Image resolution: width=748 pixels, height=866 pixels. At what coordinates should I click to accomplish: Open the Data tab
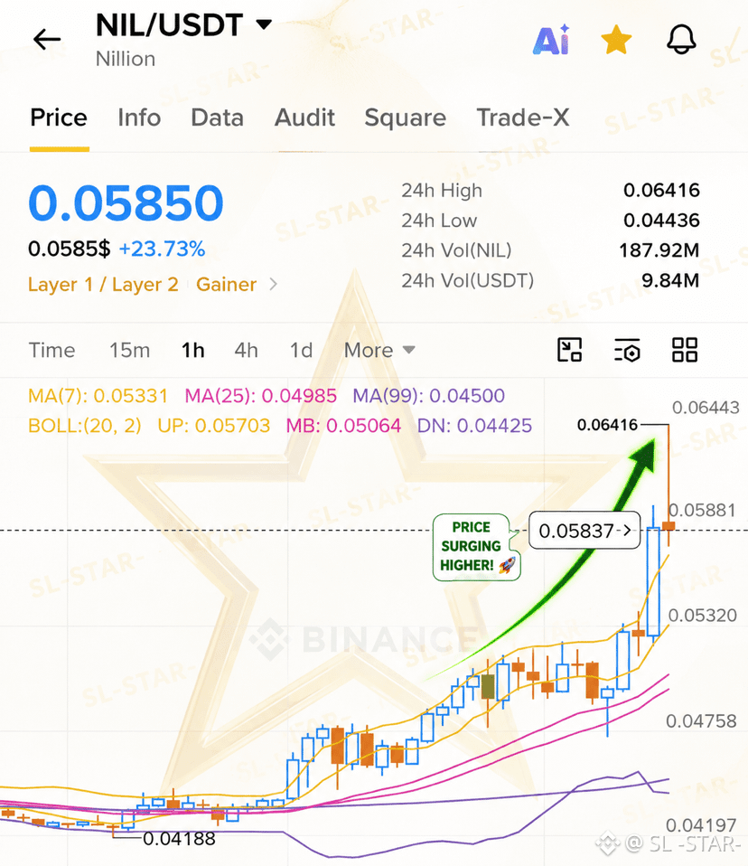tap(217, 118)
